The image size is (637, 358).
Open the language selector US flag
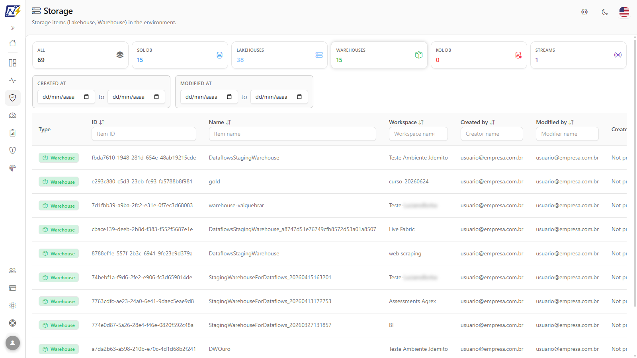[624, 12]
